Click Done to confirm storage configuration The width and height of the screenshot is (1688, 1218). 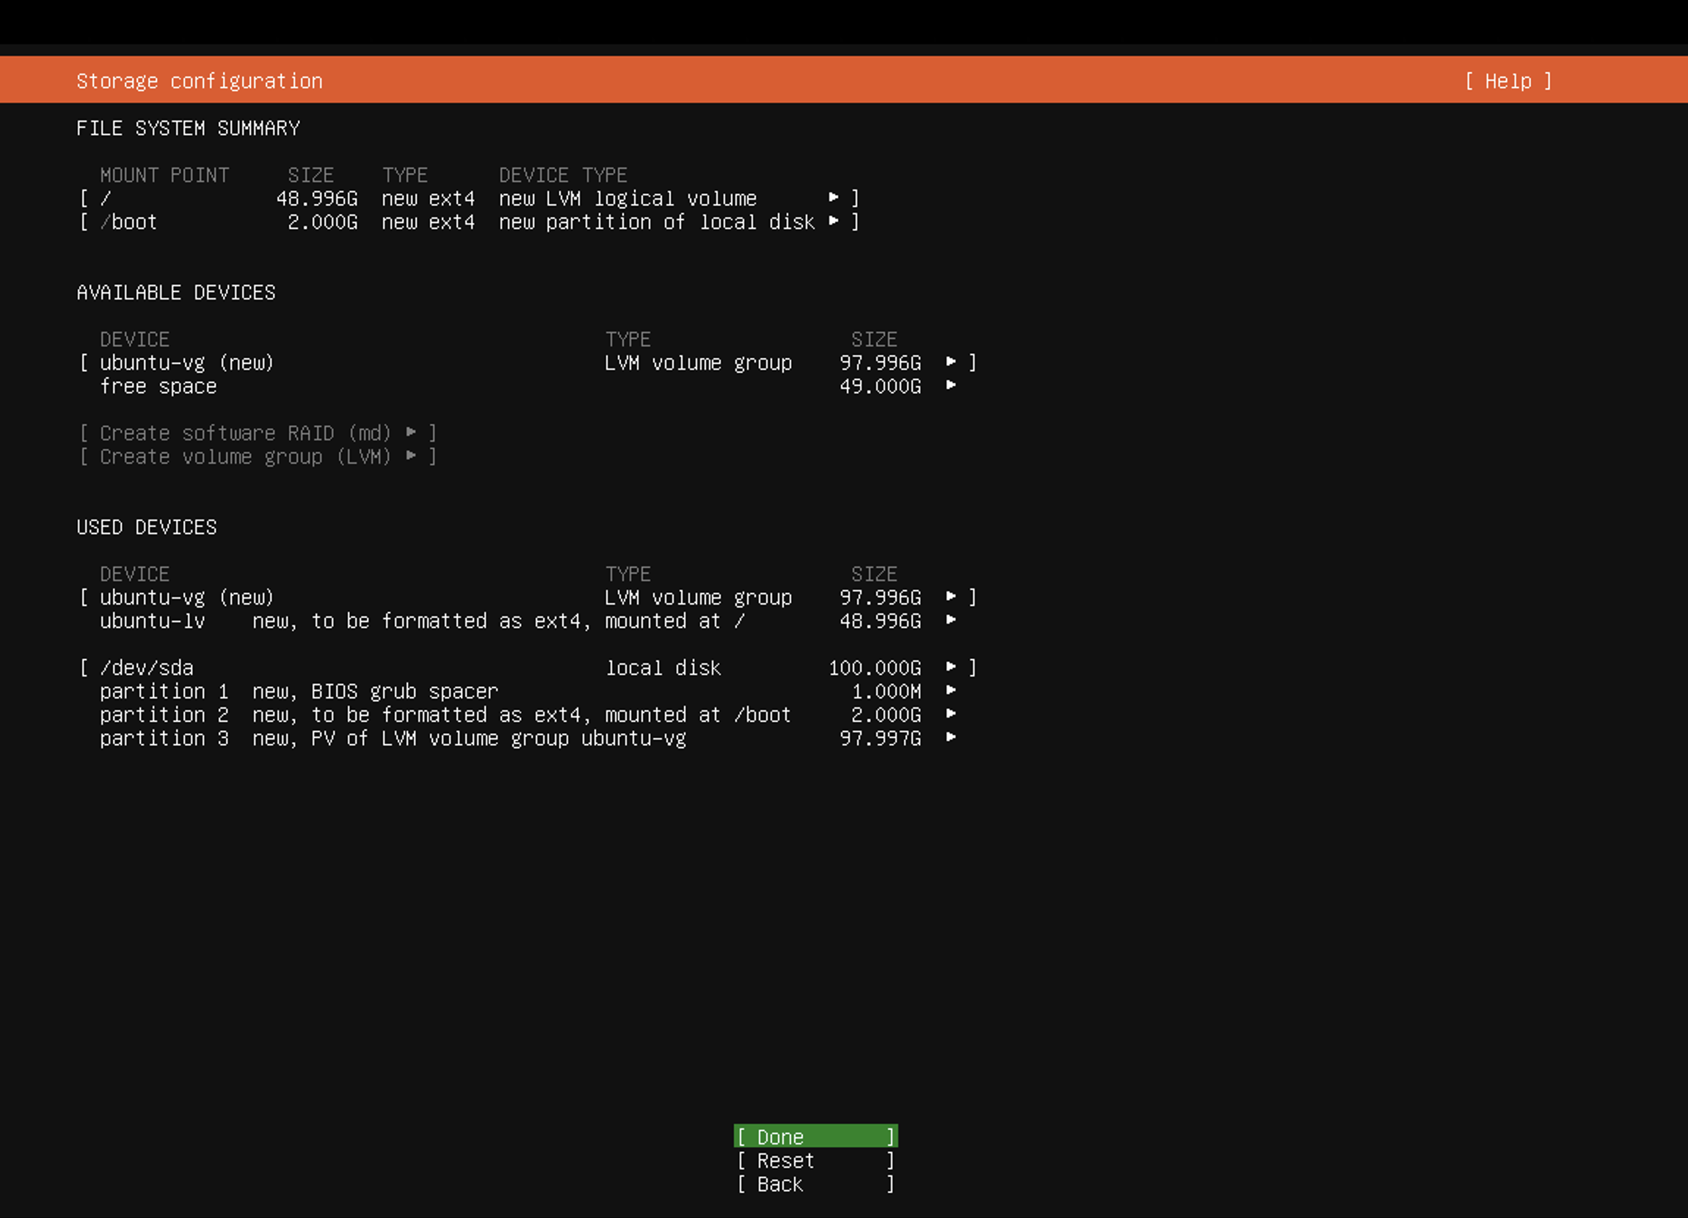pos(815,1136)
